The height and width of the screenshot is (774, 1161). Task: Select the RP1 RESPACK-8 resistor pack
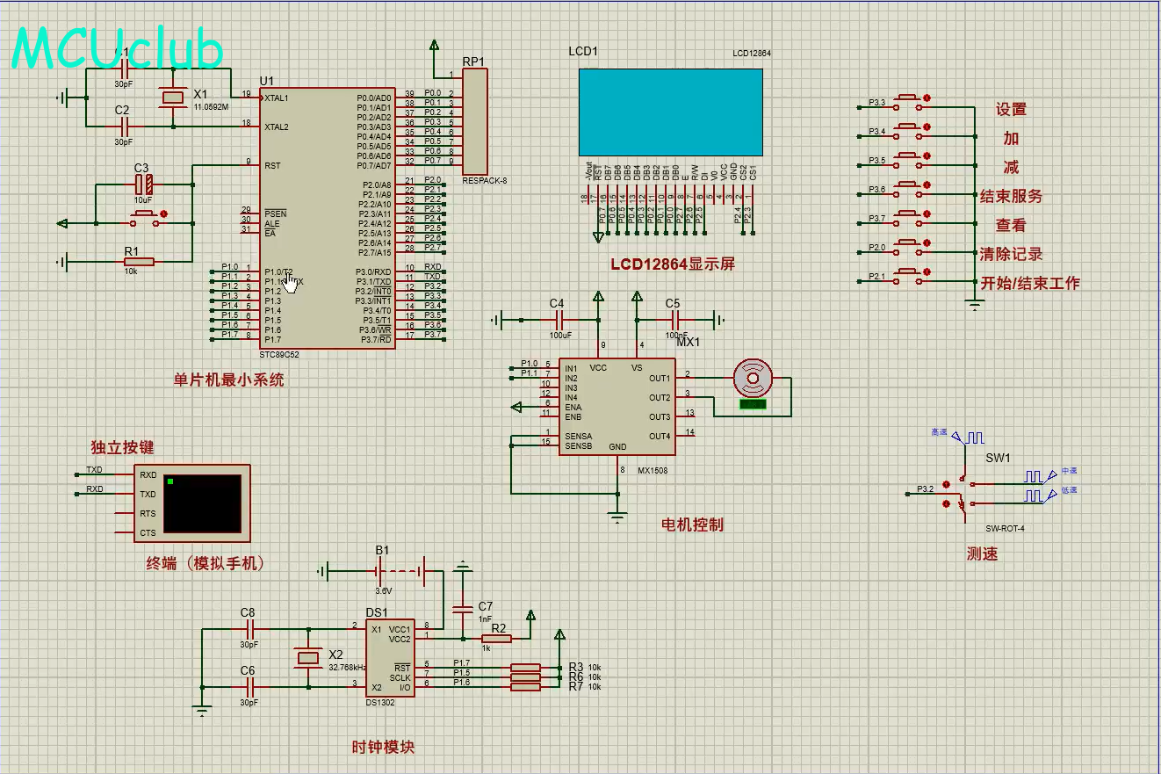pos(473,121)
